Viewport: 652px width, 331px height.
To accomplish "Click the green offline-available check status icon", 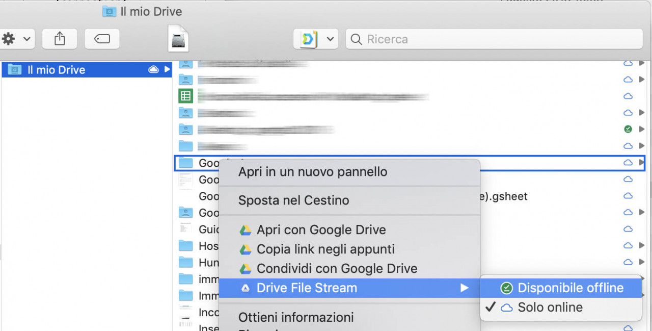I will 628,129.
